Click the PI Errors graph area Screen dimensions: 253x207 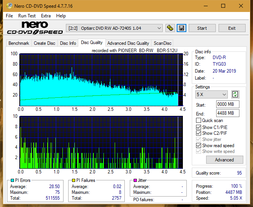[101, 80]
